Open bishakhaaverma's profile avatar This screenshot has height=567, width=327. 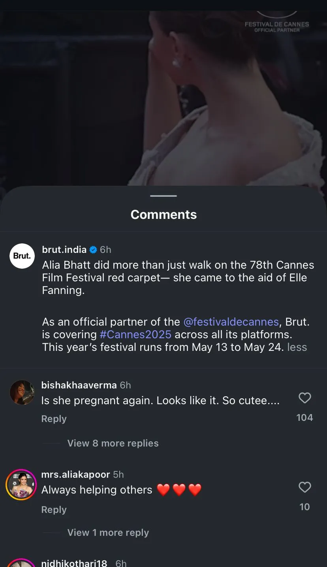[x=22, y=392]
